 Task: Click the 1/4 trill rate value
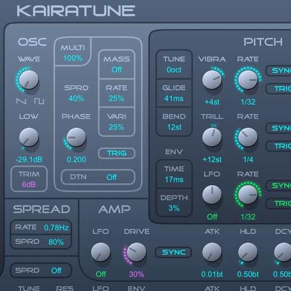(x=248, y=159)
